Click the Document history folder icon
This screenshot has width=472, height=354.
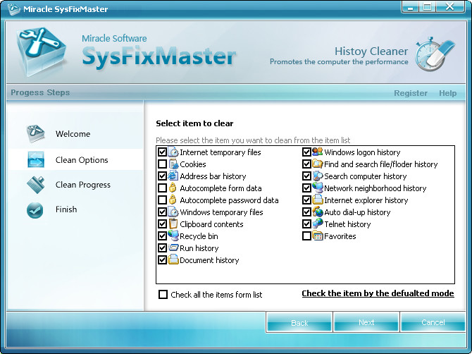[x=173, y=260]
